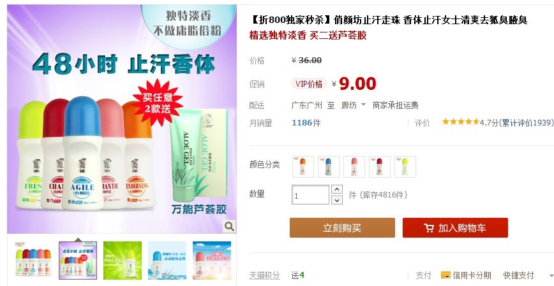The width and height of the screenshot is (554, 286).
Task: Select the green bottle color option
Action: point(405,167)
